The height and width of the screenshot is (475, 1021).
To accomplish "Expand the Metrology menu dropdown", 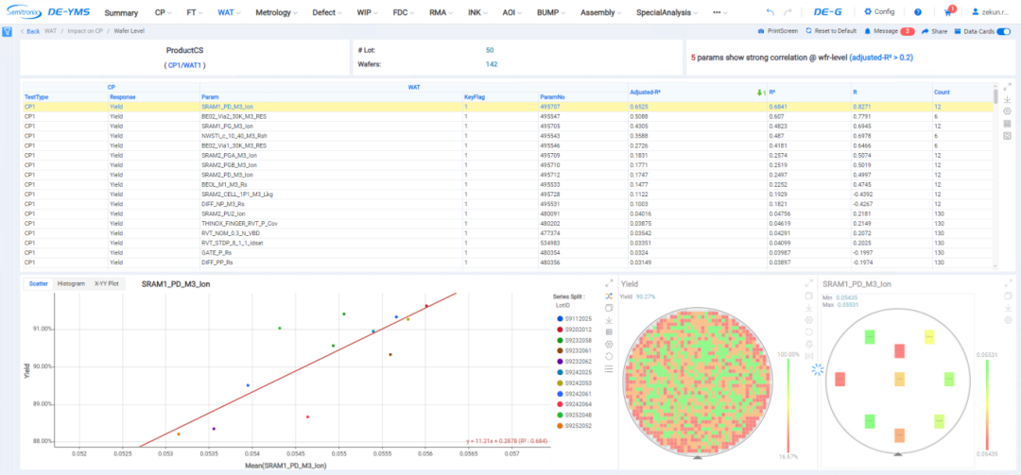I will coord(278,12).
